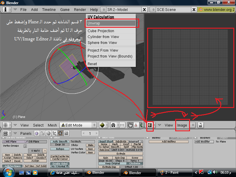236x177 pixels.
Task: Open the Edit Mode selector
Action: (78, 125)
